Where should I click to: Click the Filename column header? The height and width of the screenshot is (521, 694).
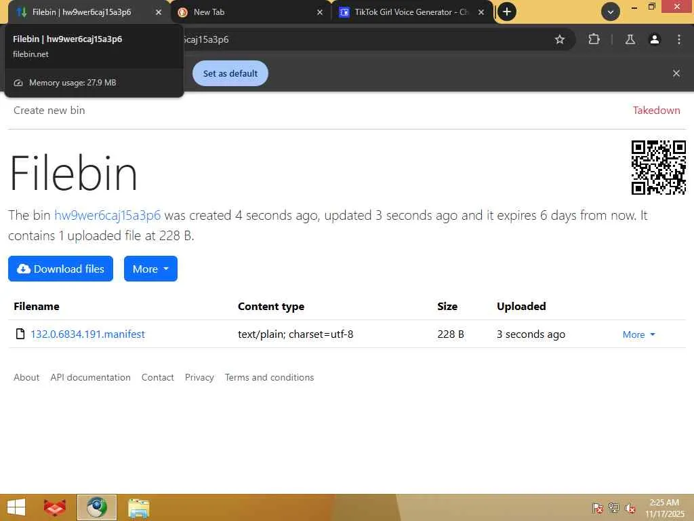pyautogui.click(x=37, y=306)
